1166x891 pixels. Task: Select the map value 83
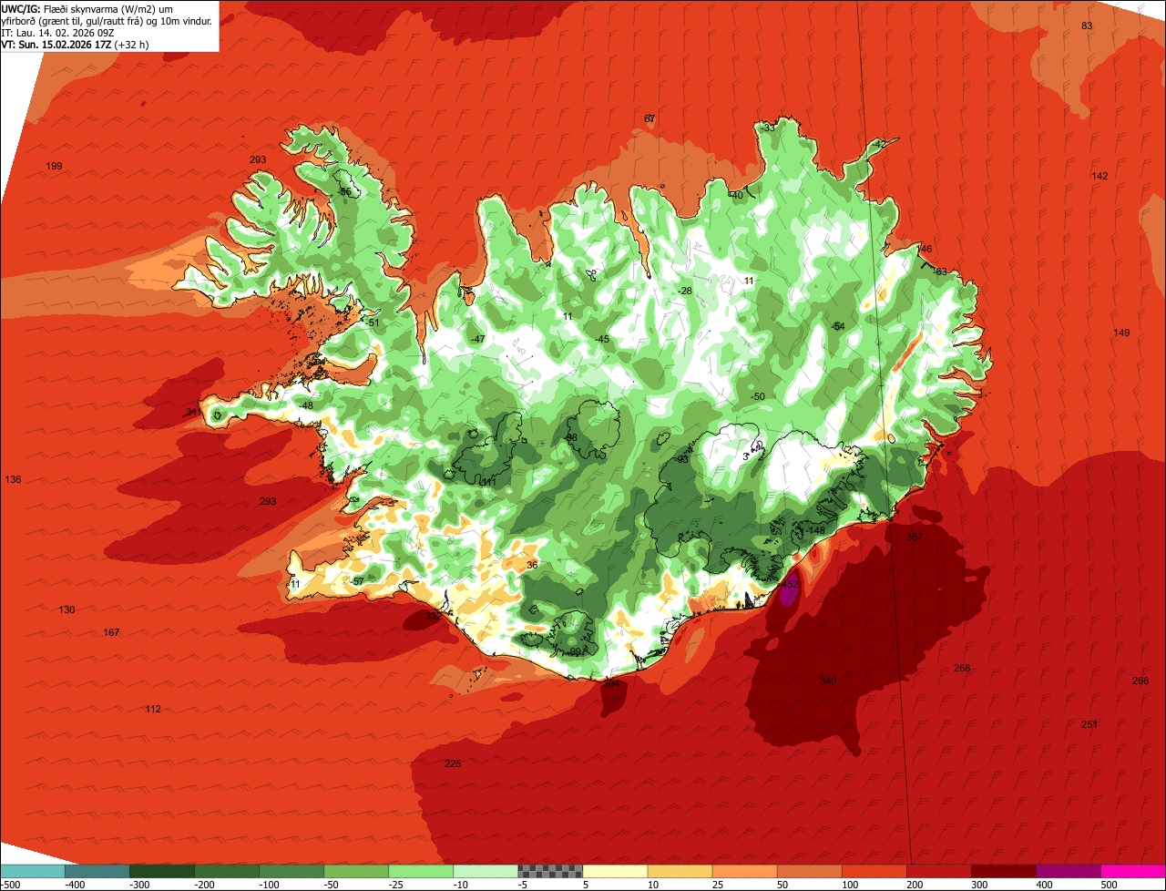pyautogui.click(x=1087, y=26)
